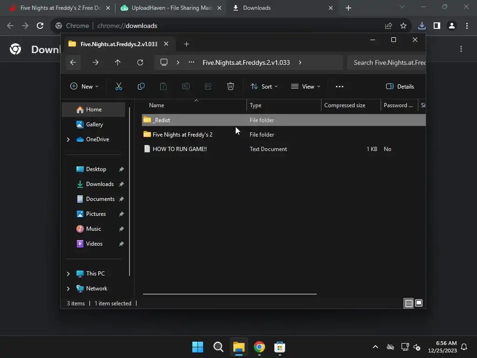Open Chrome profile icon
Image resolution: width=477 pixels, height=358 pixels.
452,26
